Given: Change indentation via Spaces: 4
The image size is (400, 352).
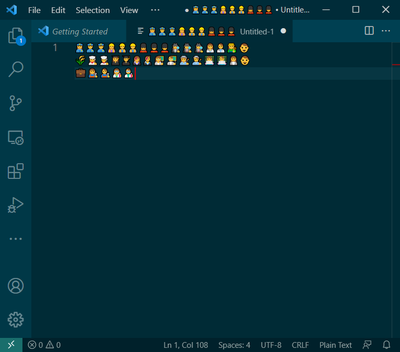Looking at the screenshot, I should [234, 345].
